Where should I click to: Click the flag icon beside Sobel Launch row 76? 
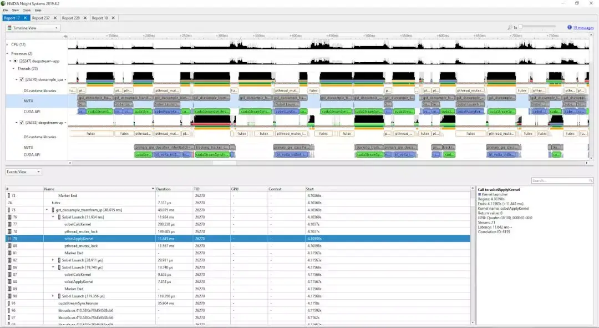click(x=59, y=217)
